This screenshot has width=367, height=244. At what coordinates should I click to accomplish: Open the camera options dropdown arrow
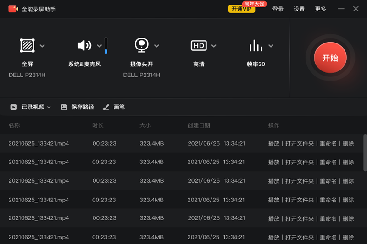click(156, 46)
